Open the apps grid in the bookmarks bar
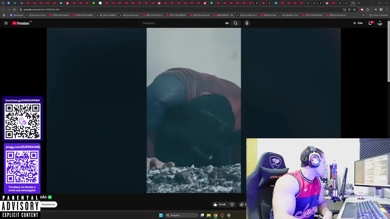390x219 pixels. 4,15
